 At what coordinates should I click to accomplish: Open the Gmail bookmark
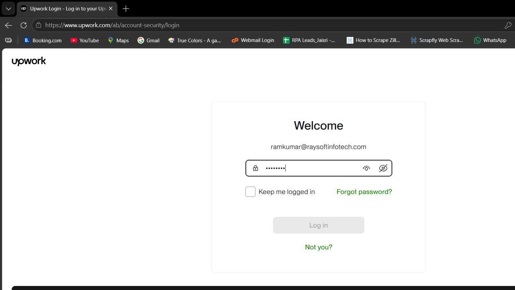tap(149, 40)
